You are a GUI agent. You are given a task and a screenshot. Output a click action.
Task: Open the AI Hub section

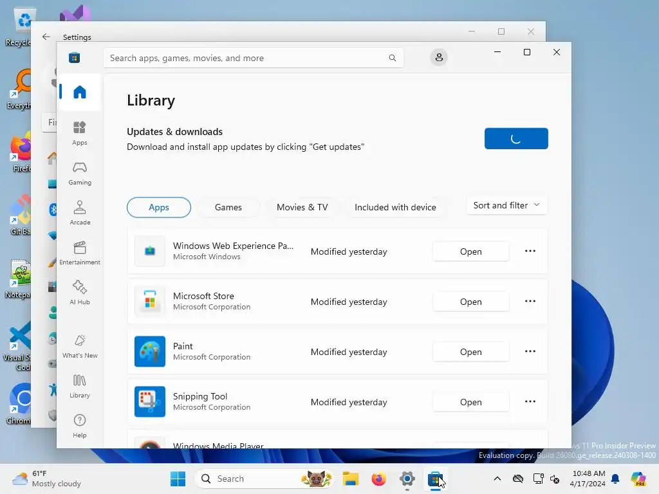[x=79, y=293]
